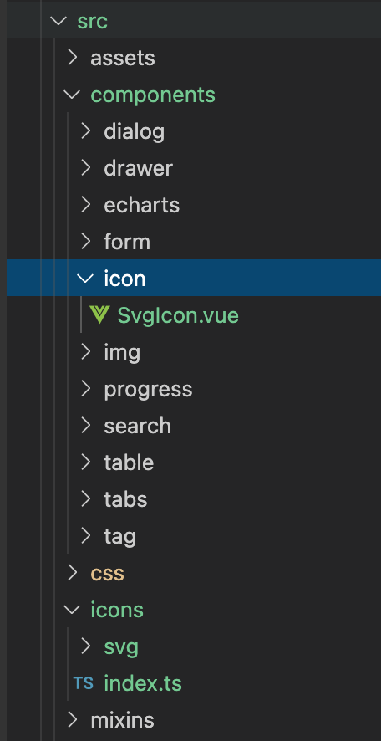Expand the img folder
Screen dimensions: 381x741
coord(122,352)
